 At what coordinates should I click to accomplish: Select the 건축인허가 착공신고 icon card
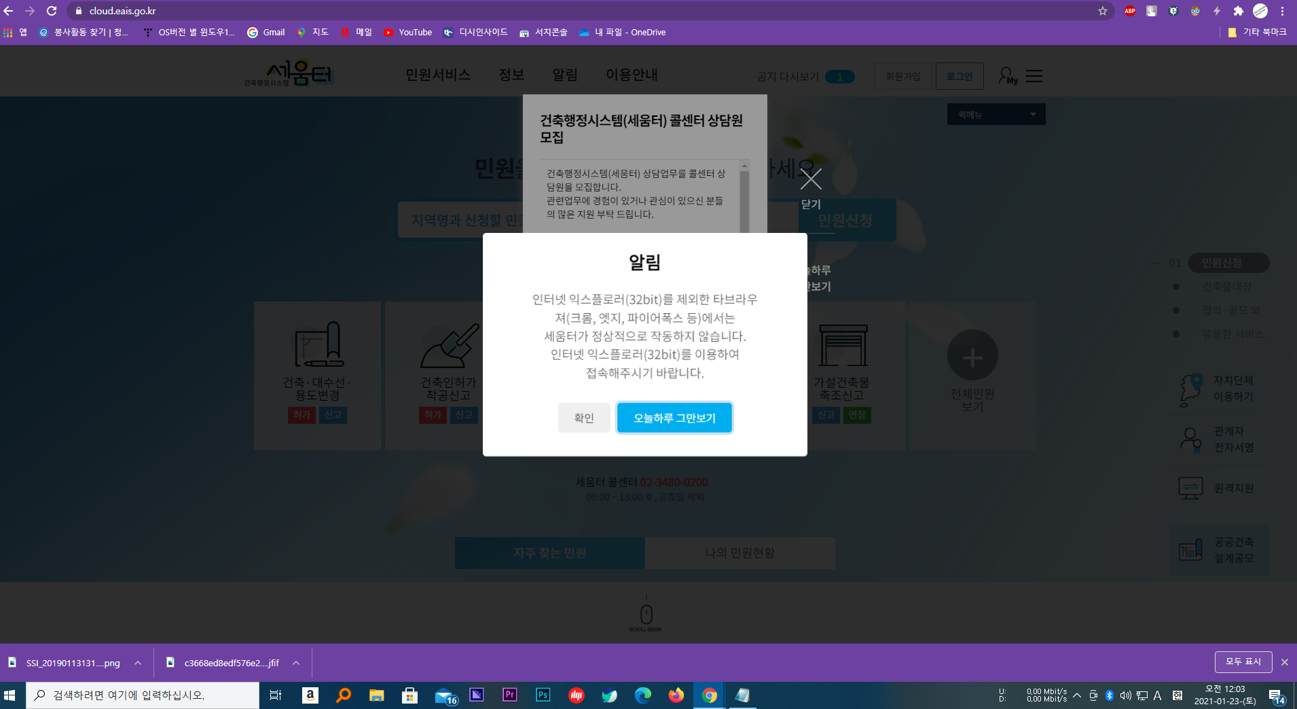448,375
